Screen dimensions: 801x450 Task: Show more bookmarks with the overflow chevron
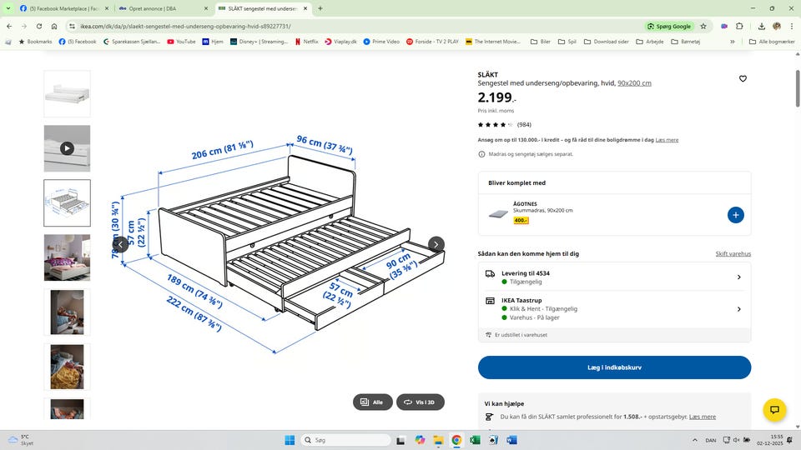[732, 42]
